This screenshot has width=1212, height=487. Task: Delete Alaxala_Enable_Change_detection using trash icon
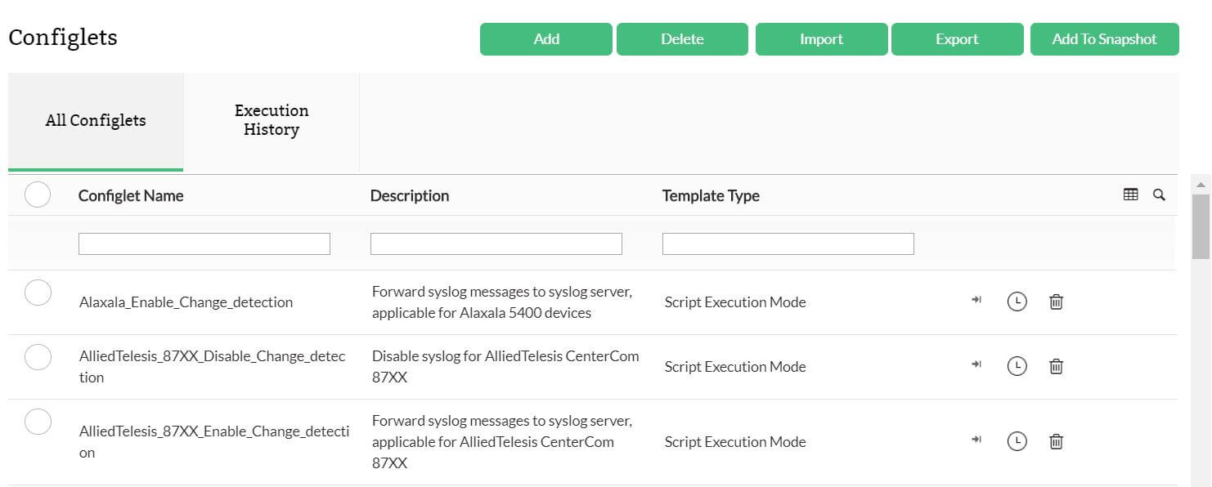pos(1056,302)
